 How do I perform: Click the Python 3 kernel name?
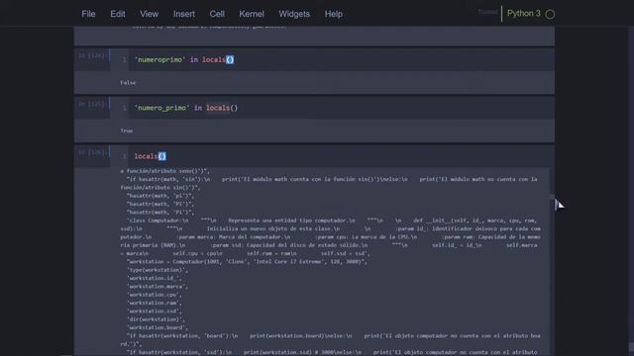[524, 13]
